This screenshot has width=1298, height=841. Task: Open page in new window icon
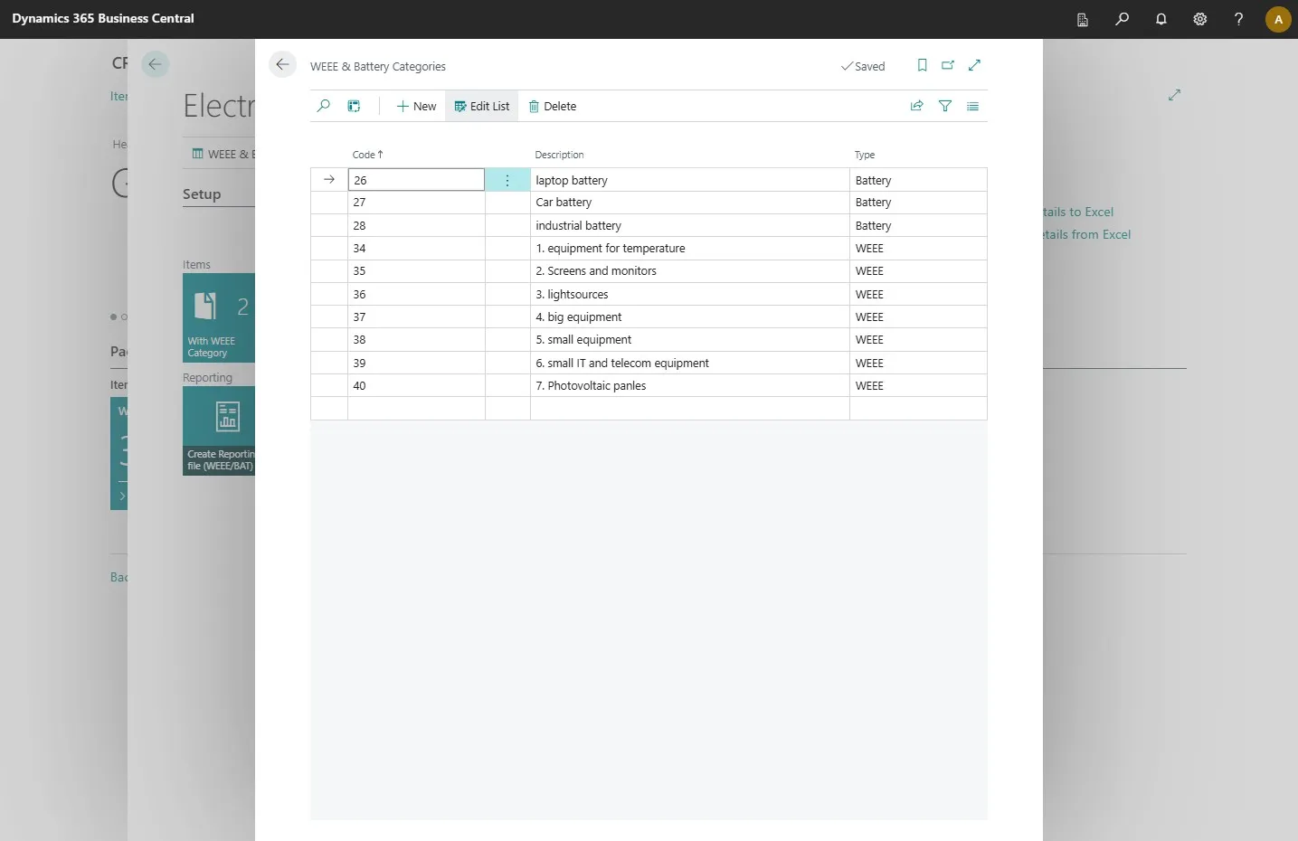point(948,65)
